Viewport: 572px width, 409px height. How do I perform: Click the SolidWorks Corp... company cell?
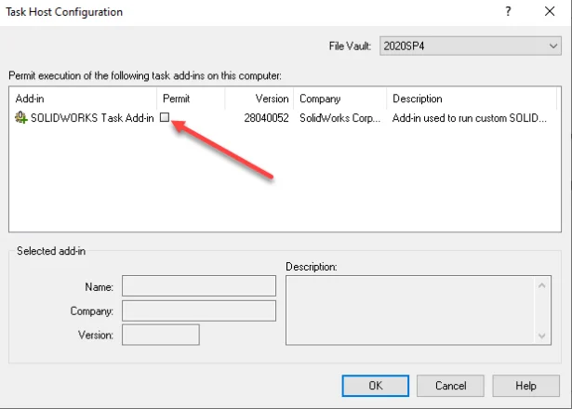pos(340,118)
